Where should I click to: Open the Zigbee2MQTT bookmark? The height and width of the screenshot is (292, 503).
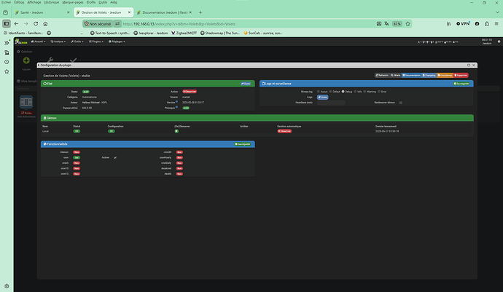coord(184,33)
